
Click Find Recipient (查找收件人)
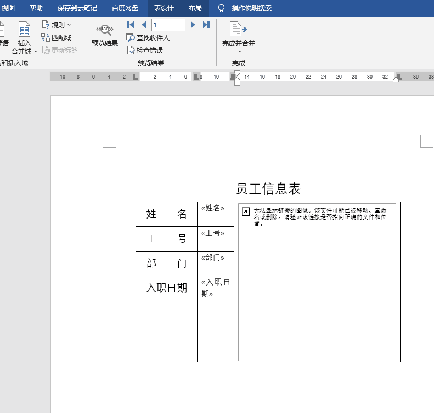[148, 38]
